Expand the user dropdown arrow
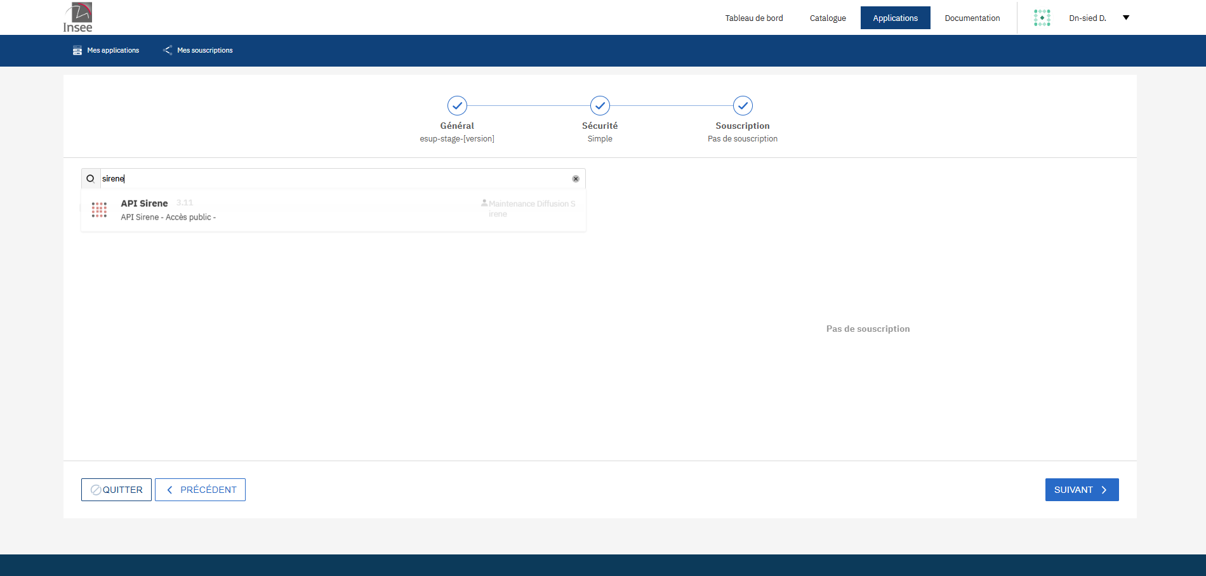Image resolution: width=1206 pixels, height=576 pixels. click(x=1126, y=18)
